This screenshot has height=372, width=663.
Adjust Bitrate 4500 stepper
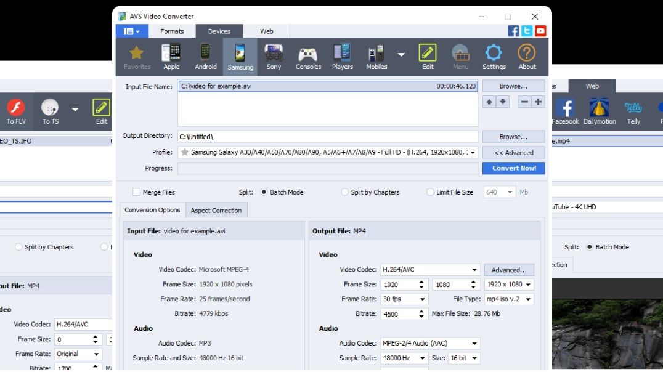421,314
